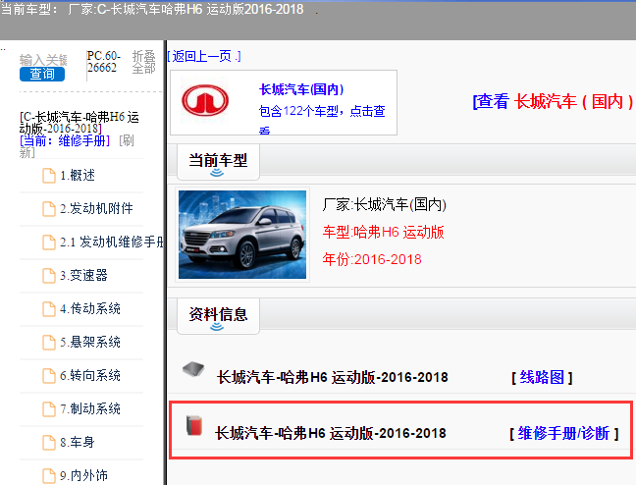636x485 pixels.
Task: Click the PC.60-26662 text
Action: tap(104, 62)
